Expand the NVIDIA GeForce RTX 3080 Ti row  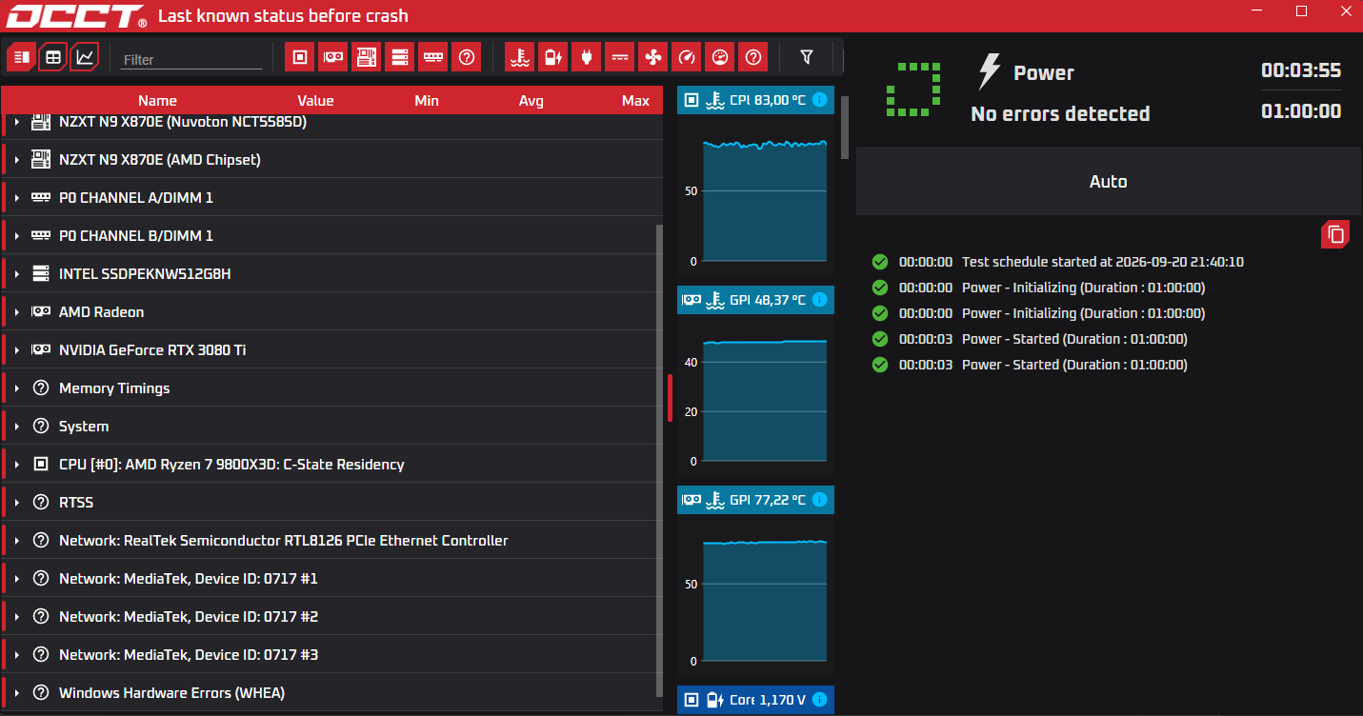pyautogui.click(x=17, y=350)
